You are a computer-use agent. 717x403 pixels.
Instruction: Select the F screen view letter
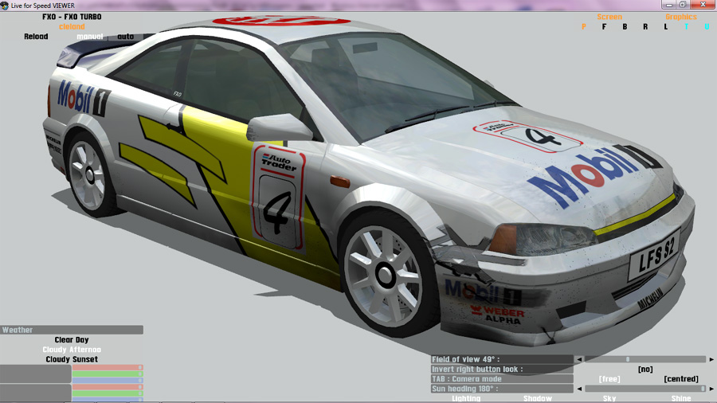tap(604, 27)
